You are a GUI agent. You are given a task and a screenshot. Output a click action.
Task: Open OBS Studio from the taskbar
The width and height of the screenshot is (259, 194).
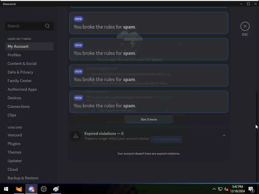[44, 189]
